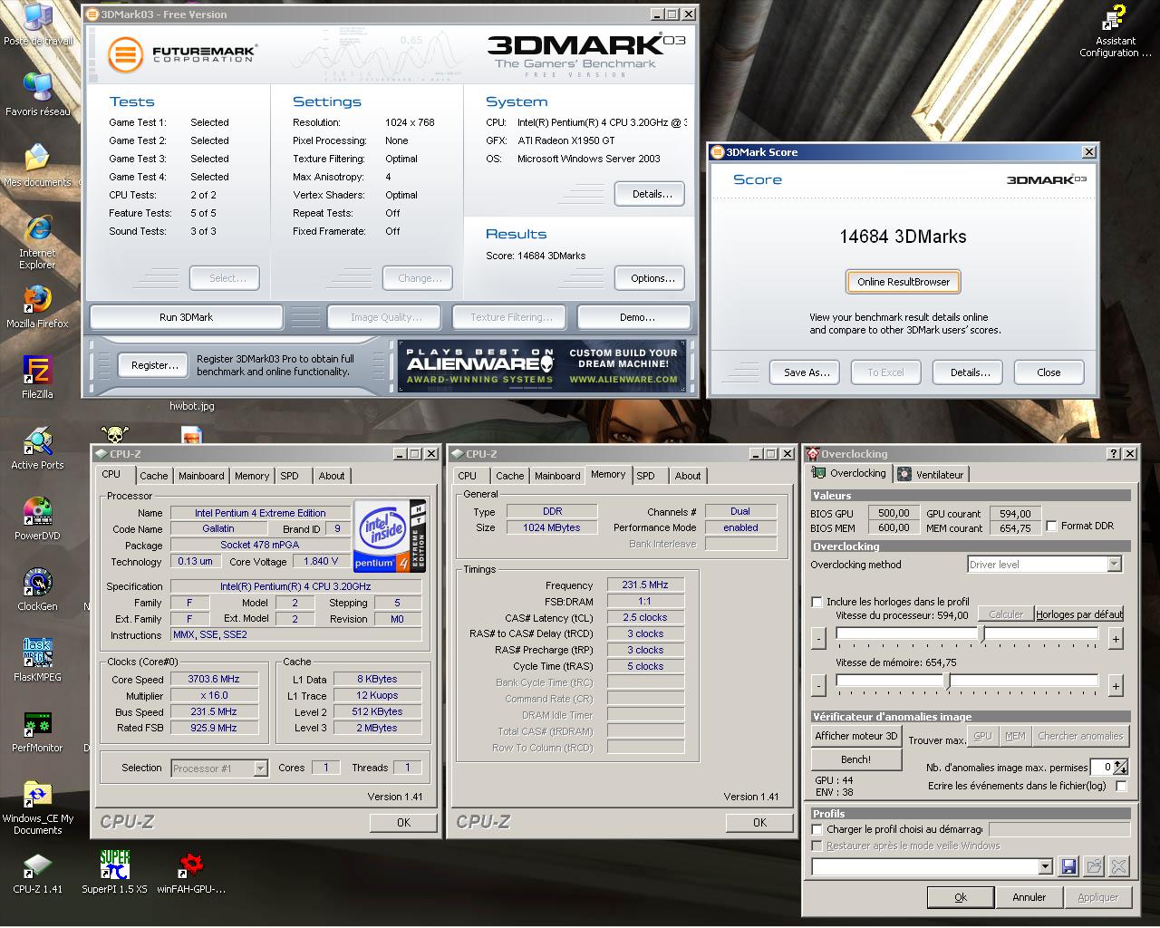Click Save As button in 3DMark Score
The width and height of the screenshot is (1160, 928).
coord(806,372)
